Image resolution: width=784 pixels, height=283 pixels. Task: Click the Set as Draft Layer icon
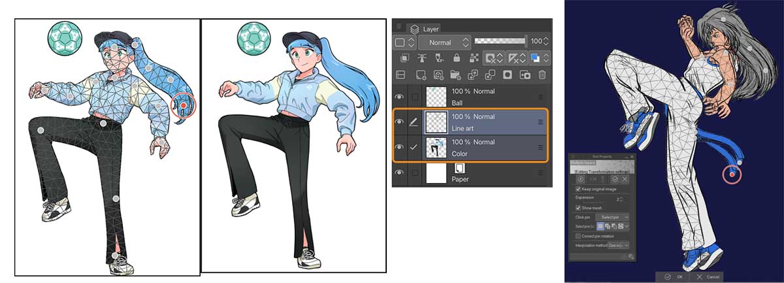point(440,58)
